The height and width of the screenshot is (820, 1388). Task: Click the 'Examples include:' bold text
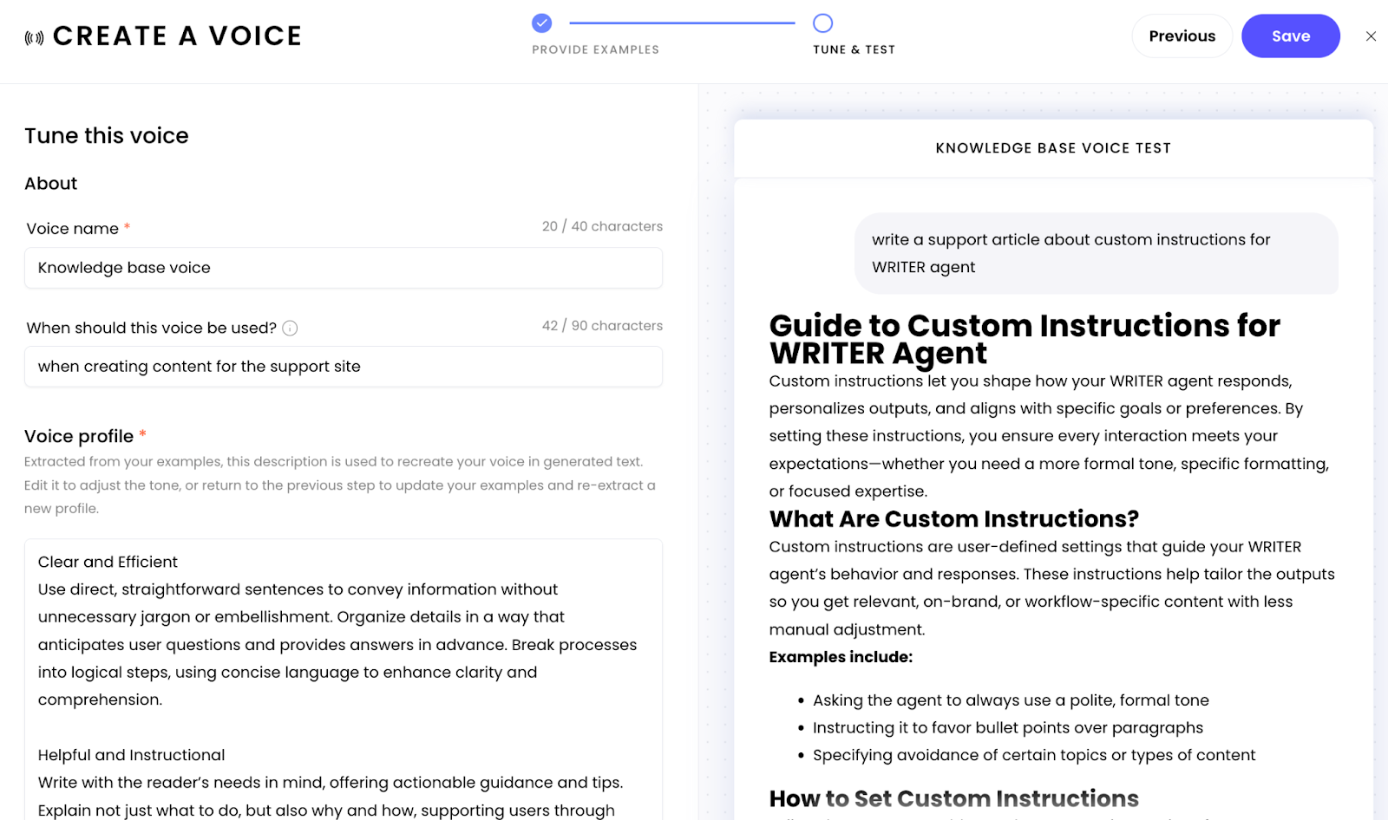tap(841, 657)
